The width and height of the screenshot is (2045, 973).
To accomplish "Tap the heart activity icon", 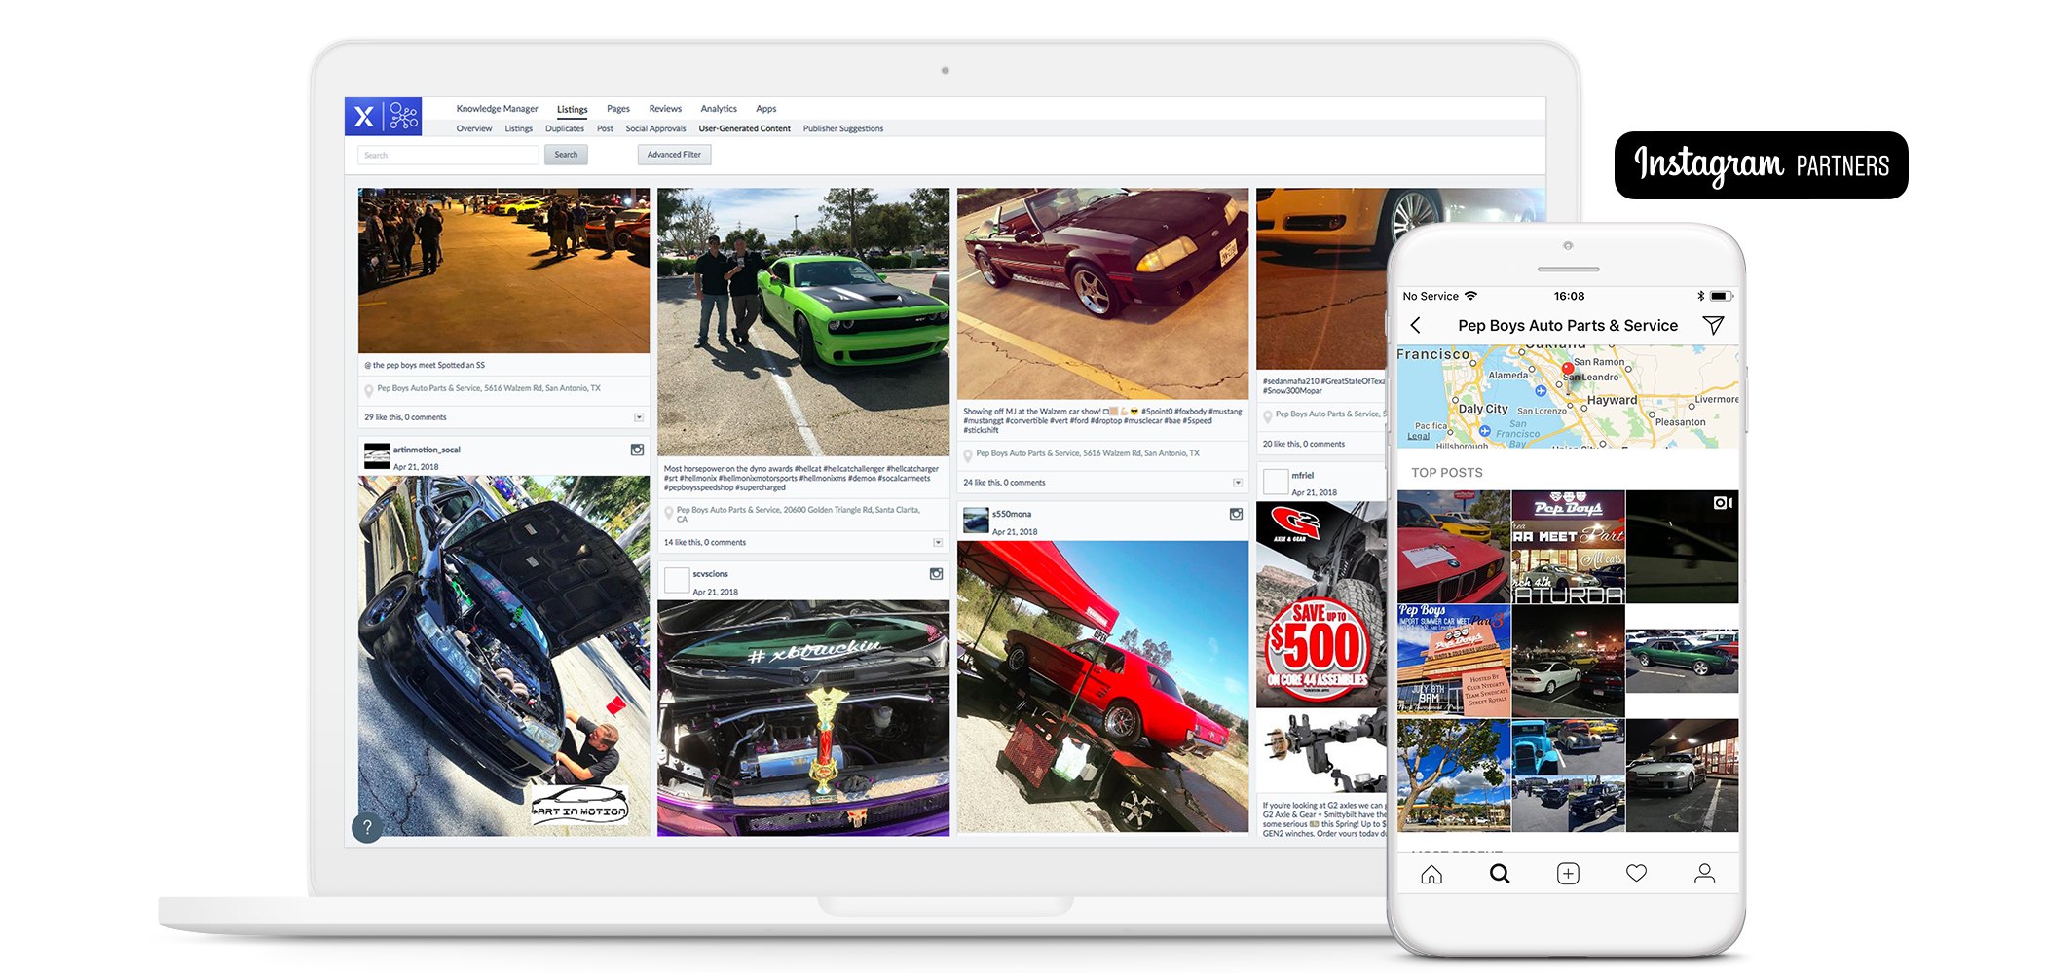I will (x=1636, y=874).
